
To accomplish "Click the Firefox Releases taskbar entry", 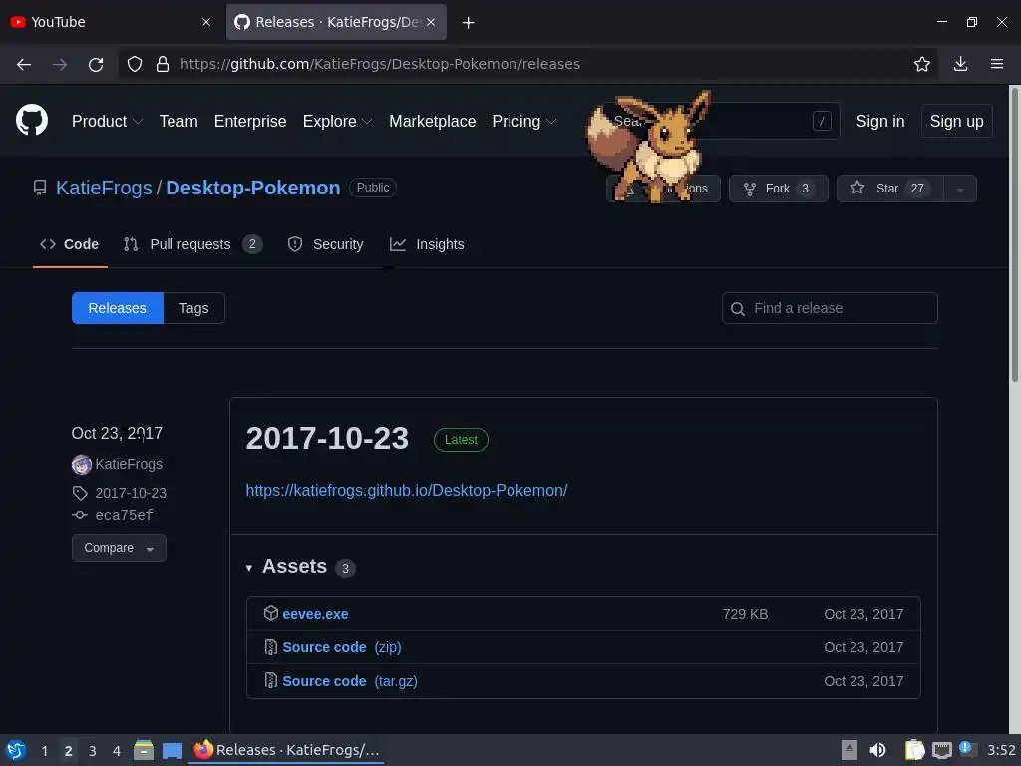I will pos(287,750).
